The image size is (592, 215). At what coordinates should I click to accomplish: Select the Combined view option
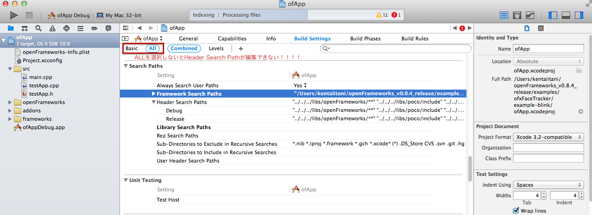(184, 48)
